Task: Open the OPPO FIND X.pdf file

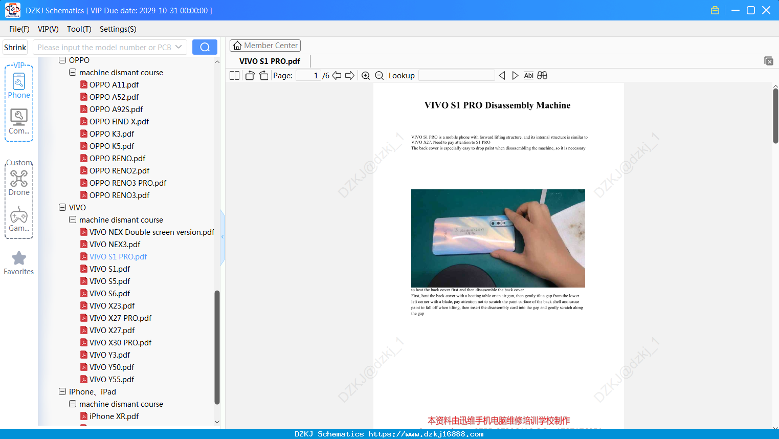Action: 119,121
